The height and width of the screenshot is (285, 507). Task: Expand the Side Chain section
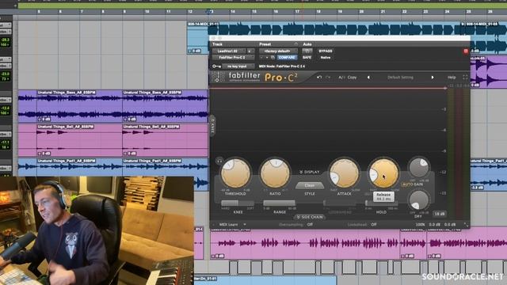(x=310, y=217)
